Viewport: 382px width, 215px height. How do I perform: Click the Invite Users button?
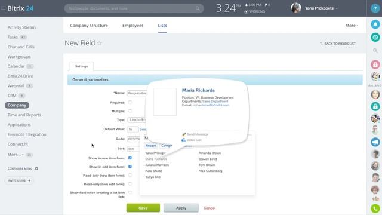click(19, 180)
